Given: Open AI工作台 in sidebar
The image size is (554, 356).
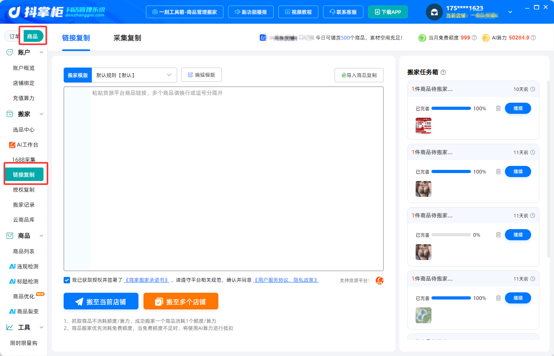Looking at the screenshot, I should click(x=24, y=145).
